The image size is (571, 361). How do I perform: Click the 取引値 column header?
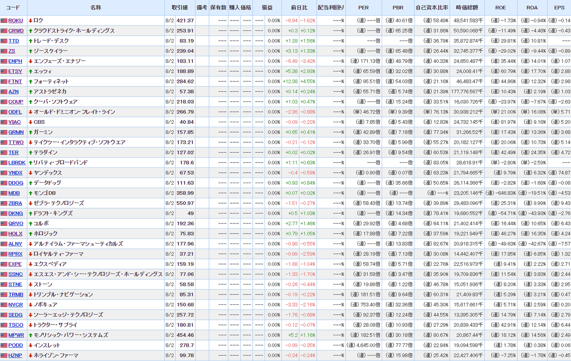pyautogui.click(x=180, y=8)
